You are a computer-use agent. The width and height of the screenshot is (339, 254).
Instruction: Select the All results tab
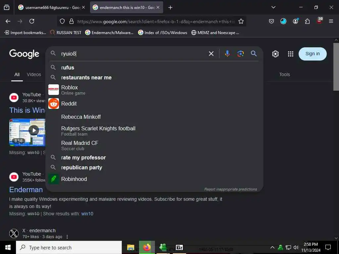tap(17, 74)
